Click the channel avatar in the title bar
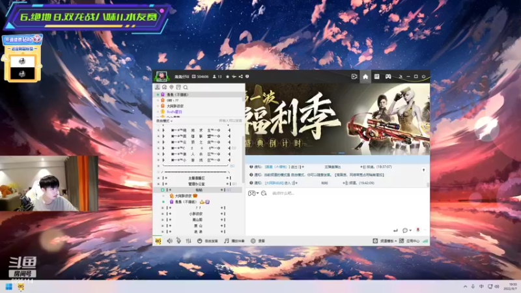This screenshot has width=521, height=293. point(162,76)
